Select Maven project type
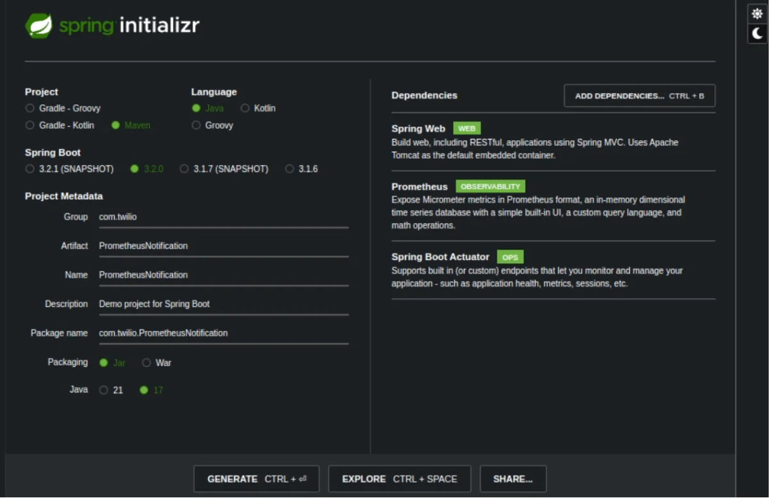The width and height of the screenshot is (770, 498). tap(131, 125)
